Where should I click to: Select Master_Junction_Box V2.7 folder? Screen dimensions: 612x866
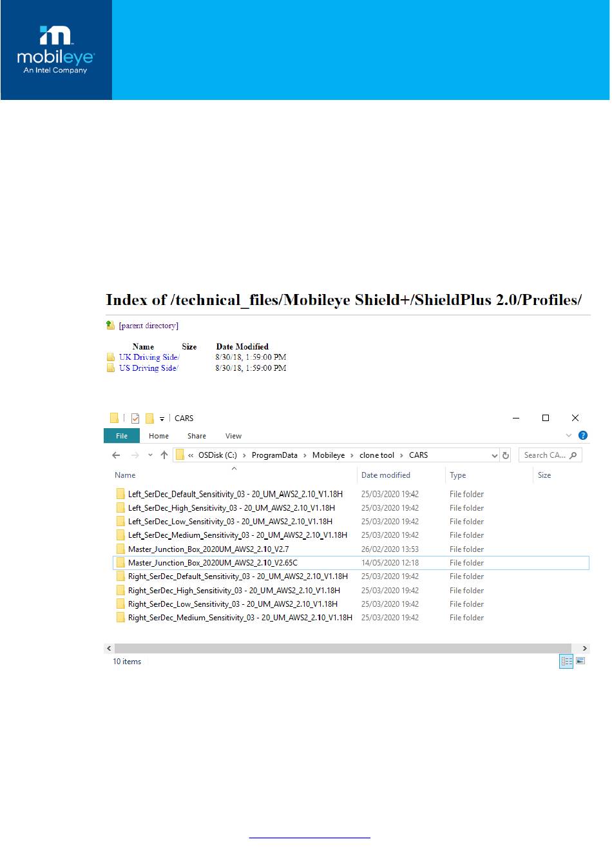point(208,549)
